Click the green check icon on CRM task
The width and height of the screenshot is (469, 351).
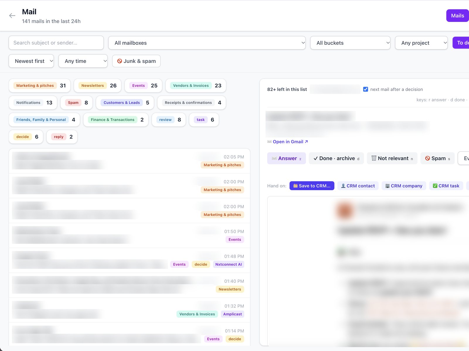(435, 186)
